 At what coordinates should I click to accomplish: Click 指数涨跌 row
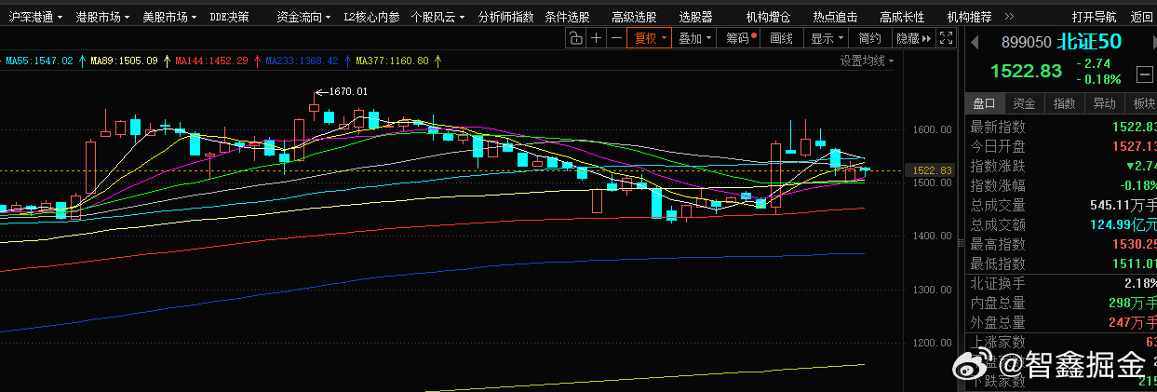1061,166
